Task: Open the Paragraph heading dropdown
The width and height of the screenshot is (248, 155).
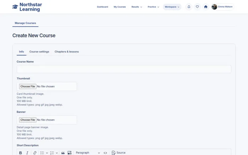Action: pyautogui.click(x=88, y=153)
